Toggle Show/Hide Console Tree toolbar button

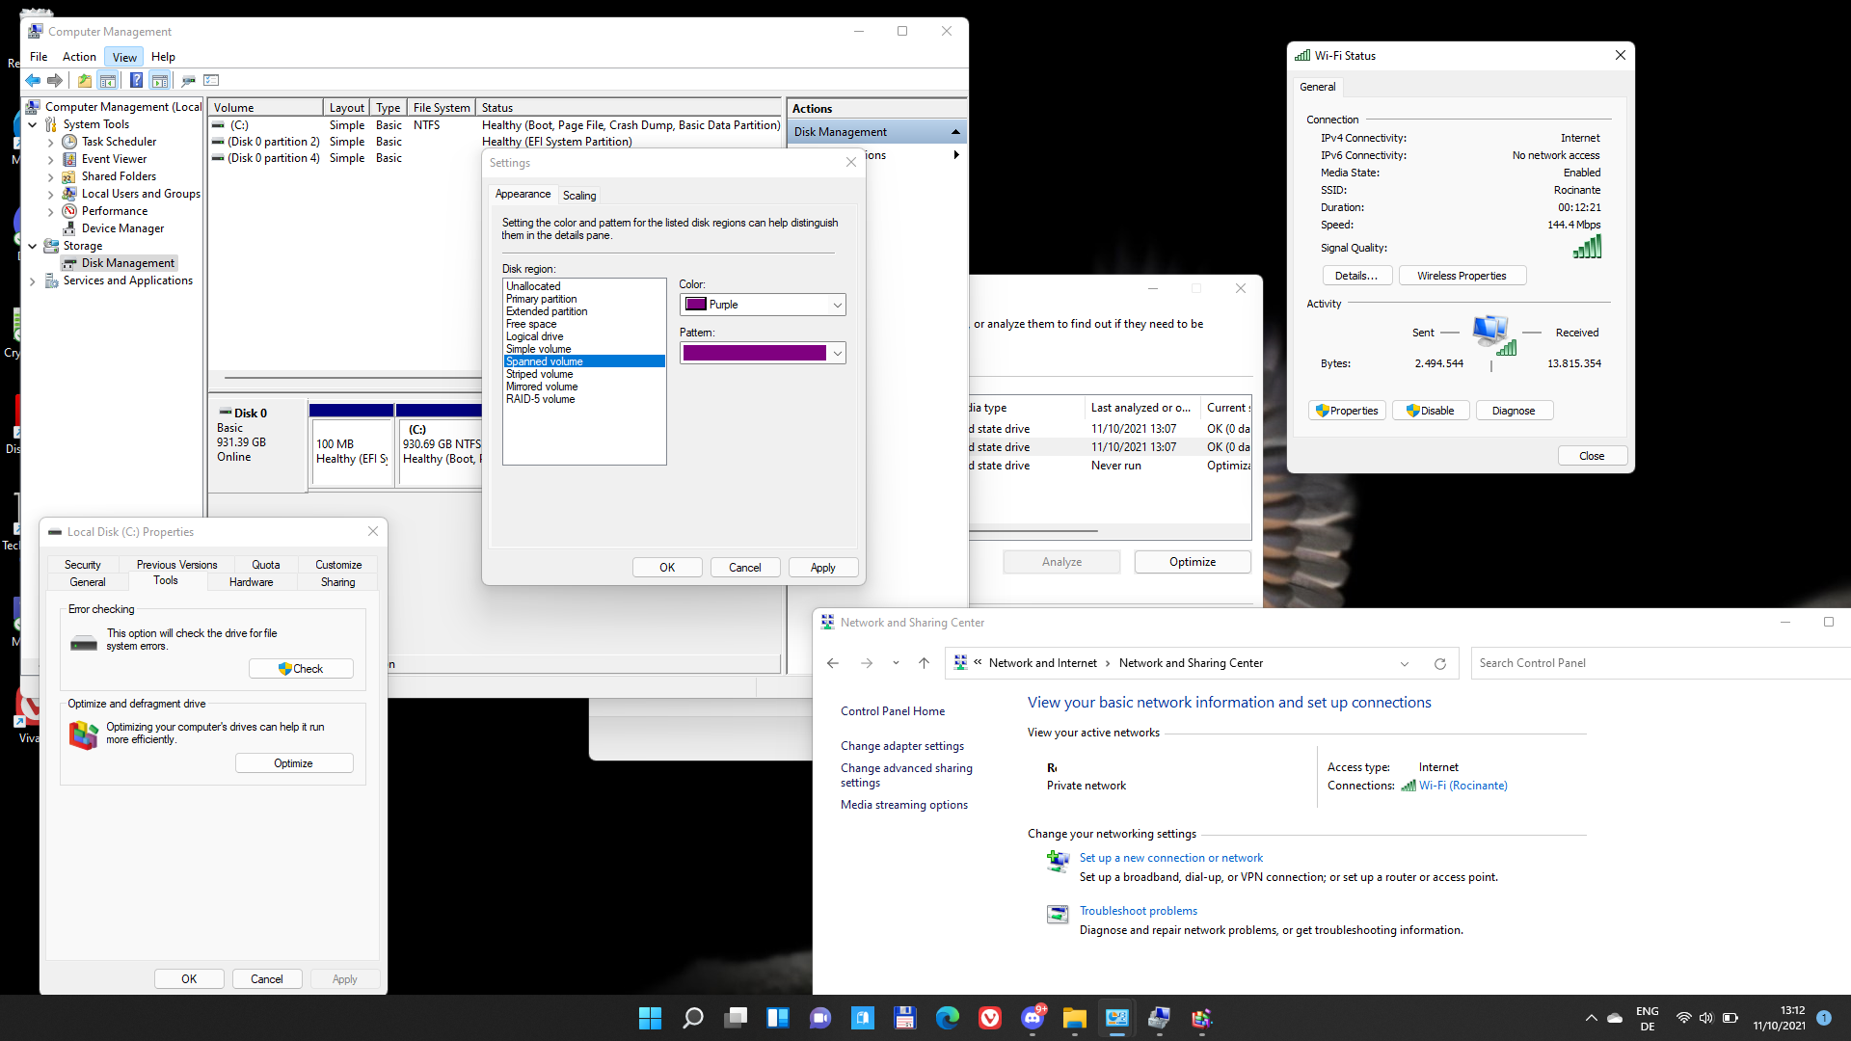pos(108,81)
